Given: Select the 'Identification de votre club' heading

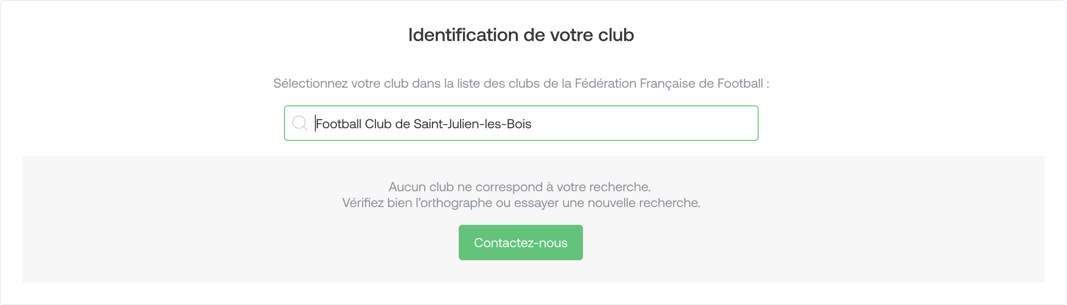Looking at the screenshot, I should (x=521, y=35).
